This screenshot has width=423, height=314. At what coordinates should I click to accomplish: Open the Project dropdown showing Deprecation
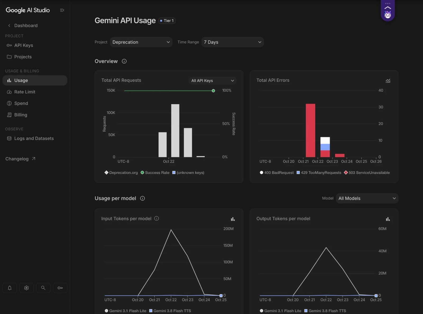point(141,42)
